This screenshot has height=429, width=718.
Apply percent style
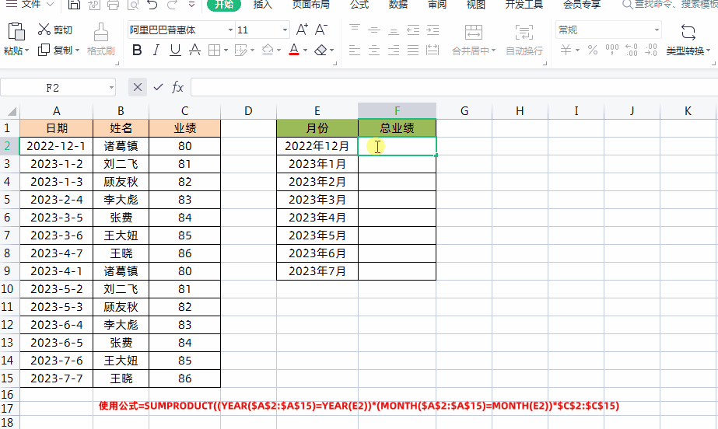click(593, 50)
